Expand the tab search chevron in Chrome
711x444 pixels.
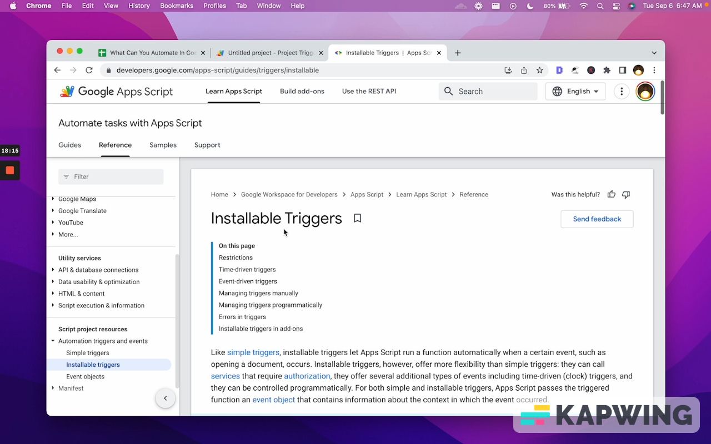pyautogui.click(x=654, y=53)
